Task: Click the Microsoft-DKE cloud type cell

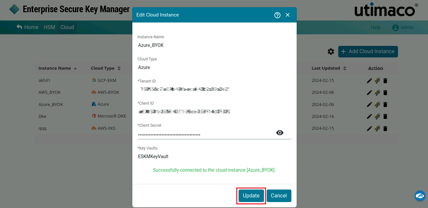Action: (112, 116)
